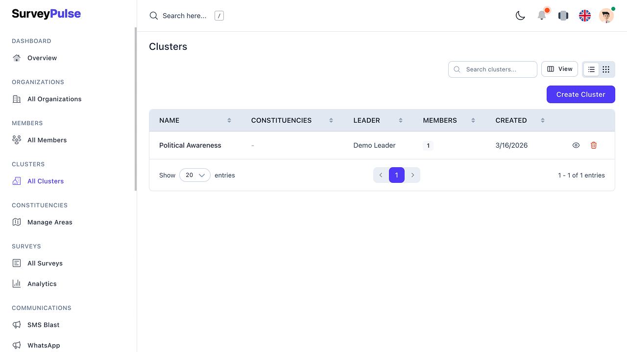
Task: Go to All Members page
Action: pyautogui.click(x=47, y=140)
